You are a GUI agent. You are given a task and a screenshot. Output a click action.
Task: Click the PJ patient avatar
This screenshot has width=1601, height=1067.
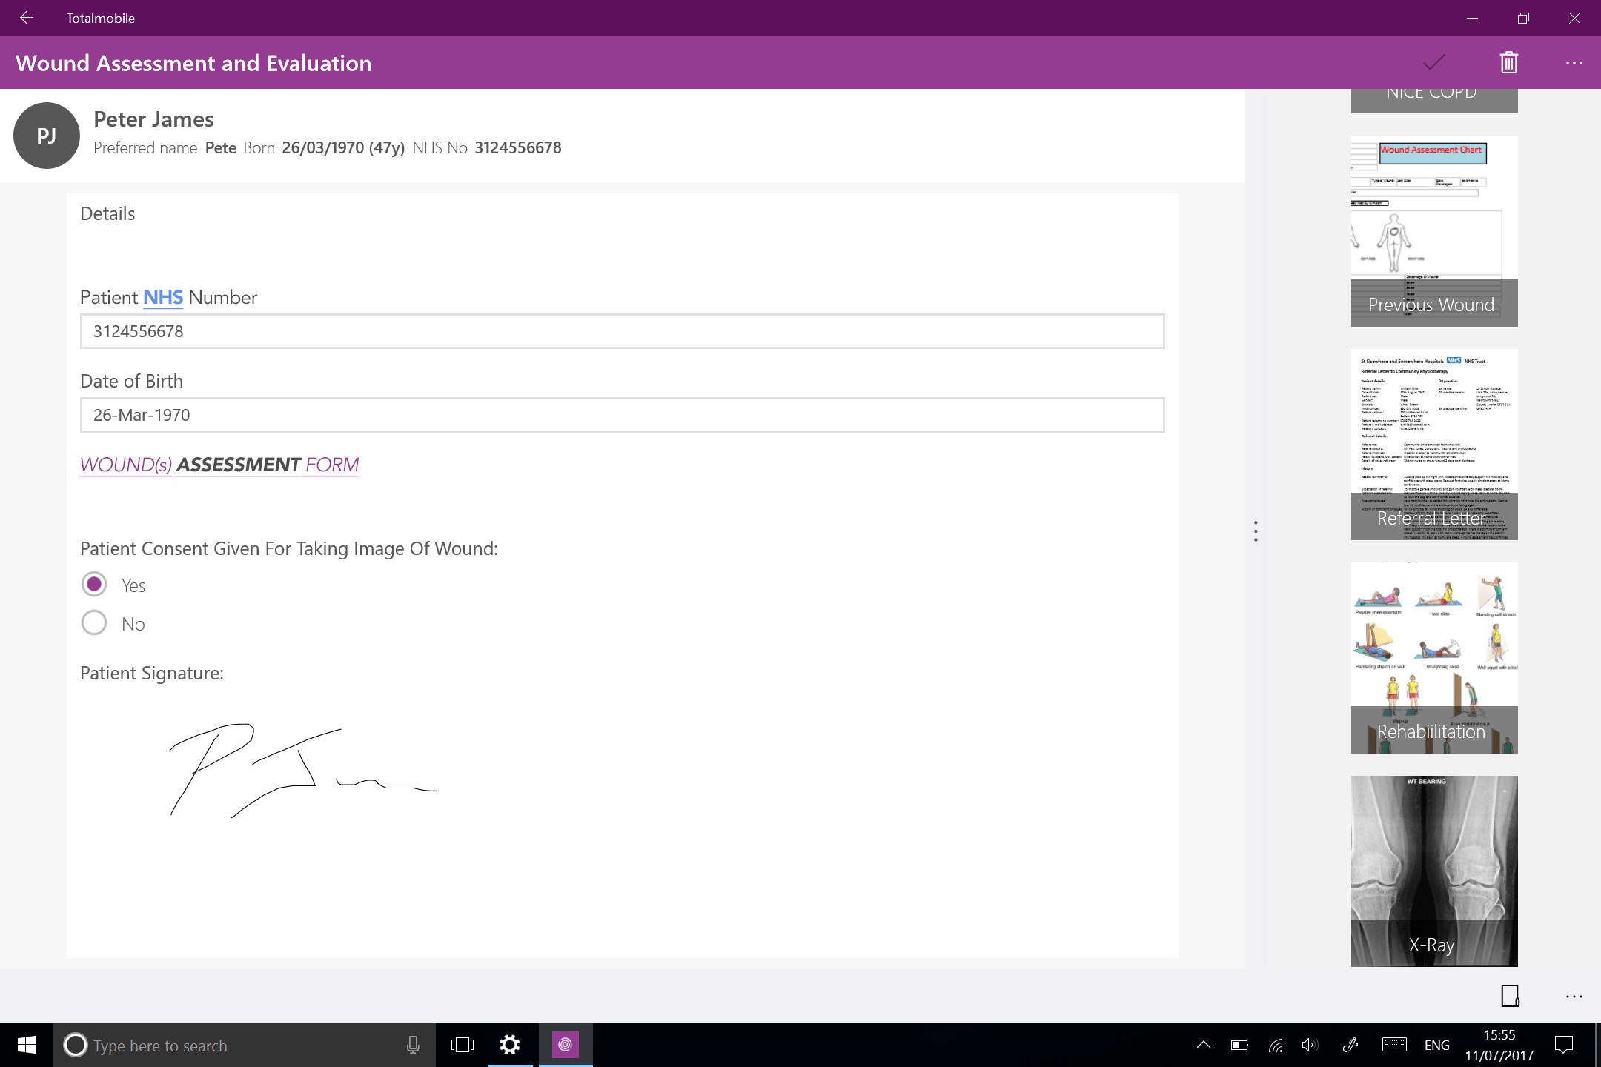tap(47, 136)
